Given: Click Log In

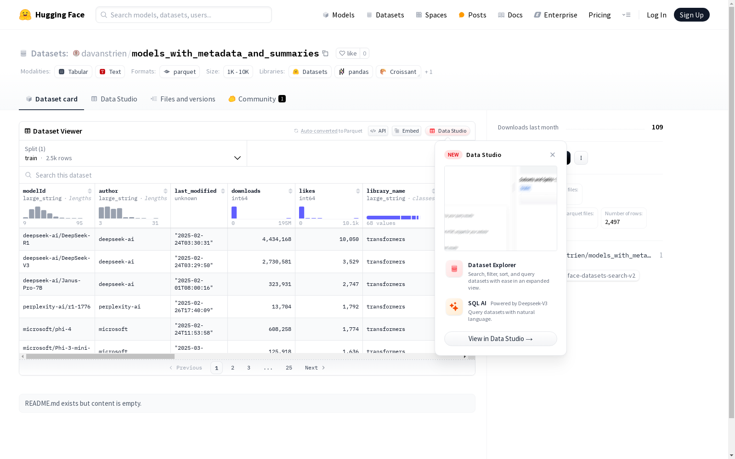Looking at the screenshot, I should [656, 15].
